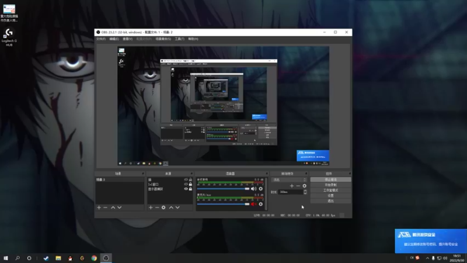467x263 pixels.
Task: Unmute the red Mic/Aux speaker icon
Action: click(253, 204)
